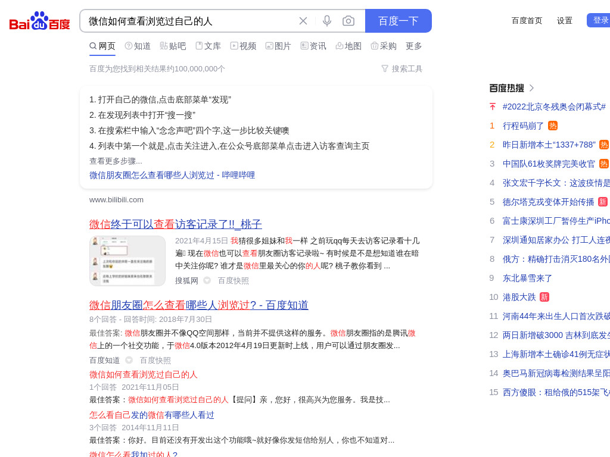The height and width of the screenshot is (457, 610).
Task: Expand dropdown icon next to 搜狐网
Action: pyautogui.click(x=207, y=280)
